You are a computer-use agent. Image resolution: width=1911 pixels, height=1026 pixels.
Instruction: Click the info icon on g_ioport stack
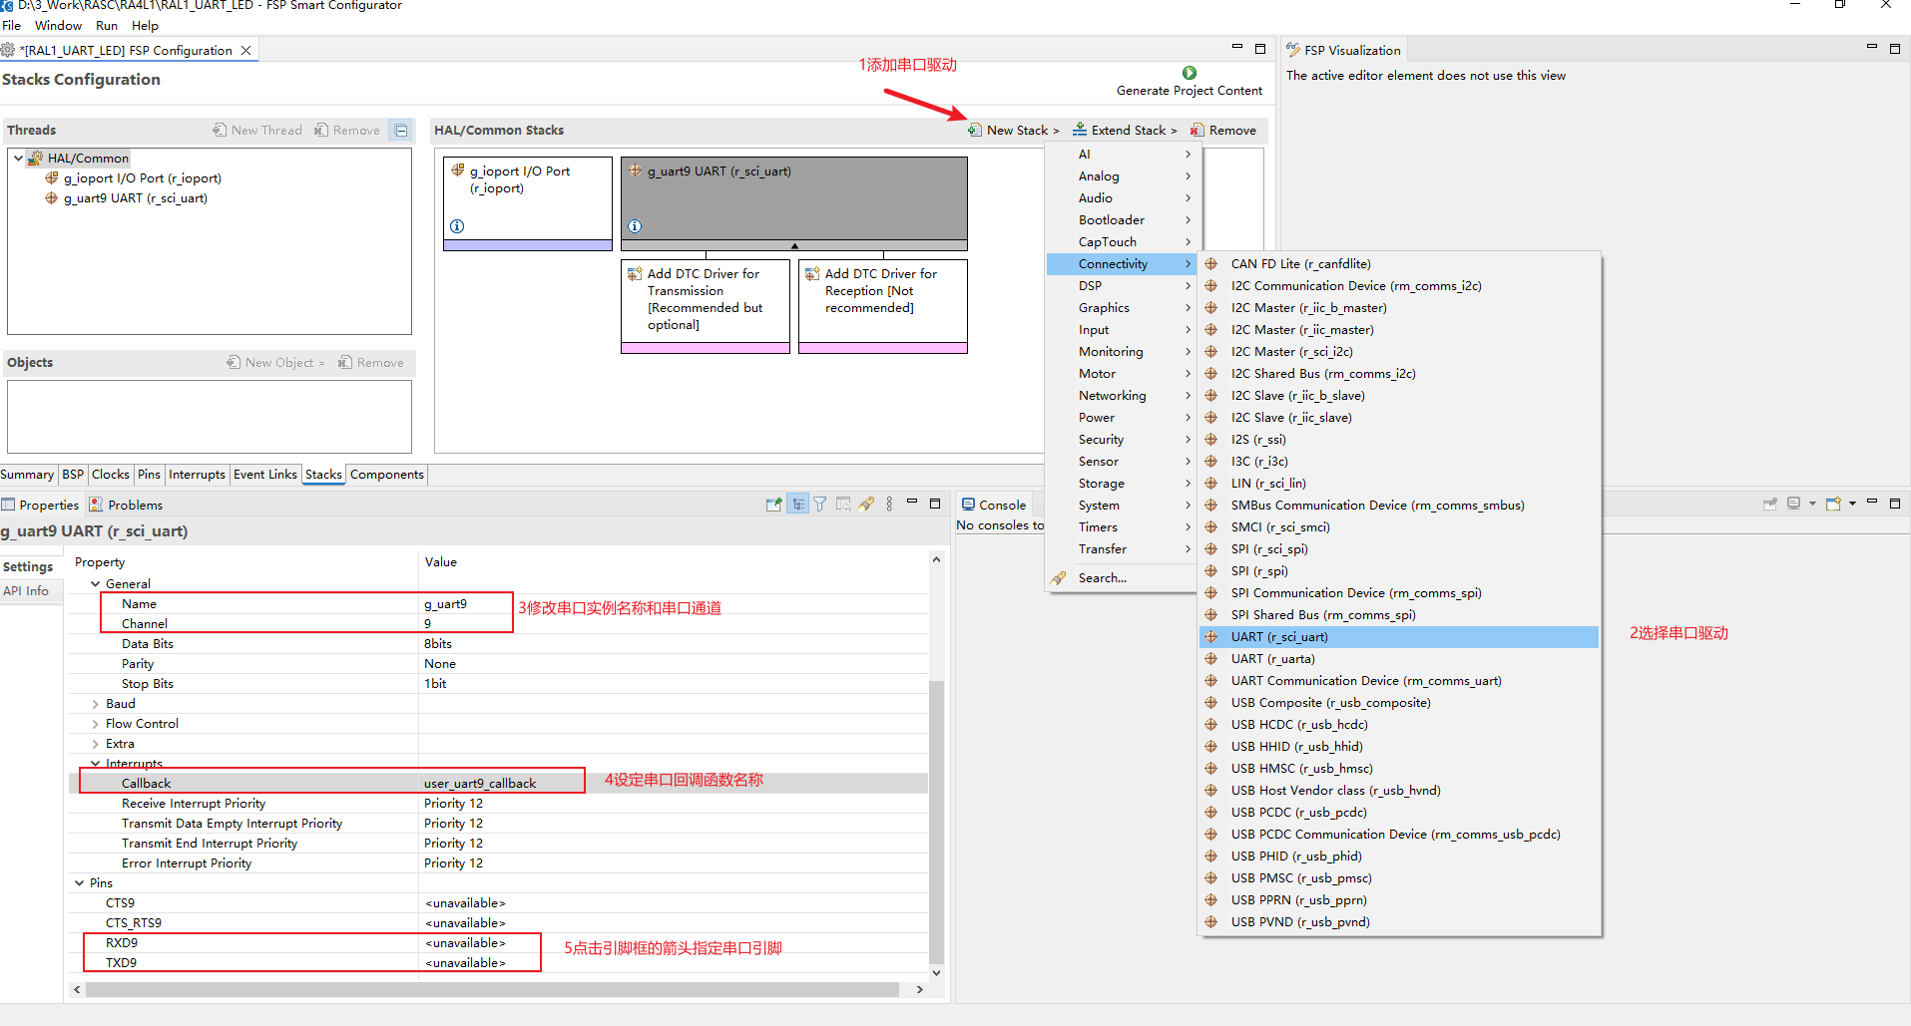tap(457, 226)
